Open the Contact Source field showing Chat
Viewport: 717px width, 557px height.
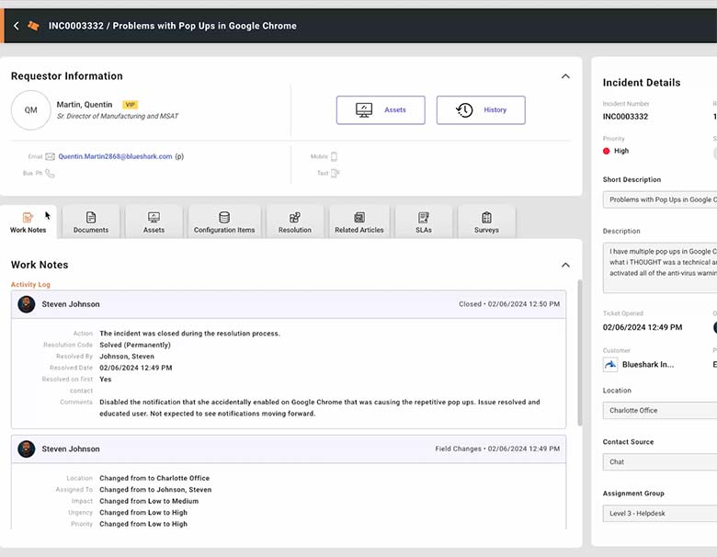tap(660, 462)
